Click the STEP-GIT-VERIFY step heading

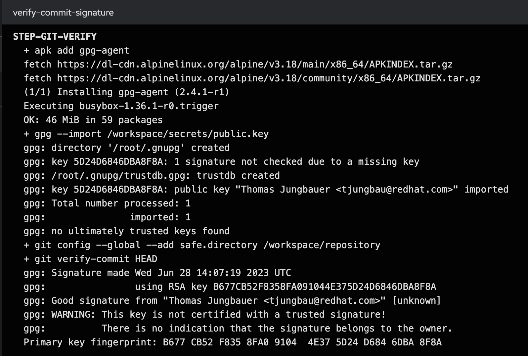click(55, 36)
